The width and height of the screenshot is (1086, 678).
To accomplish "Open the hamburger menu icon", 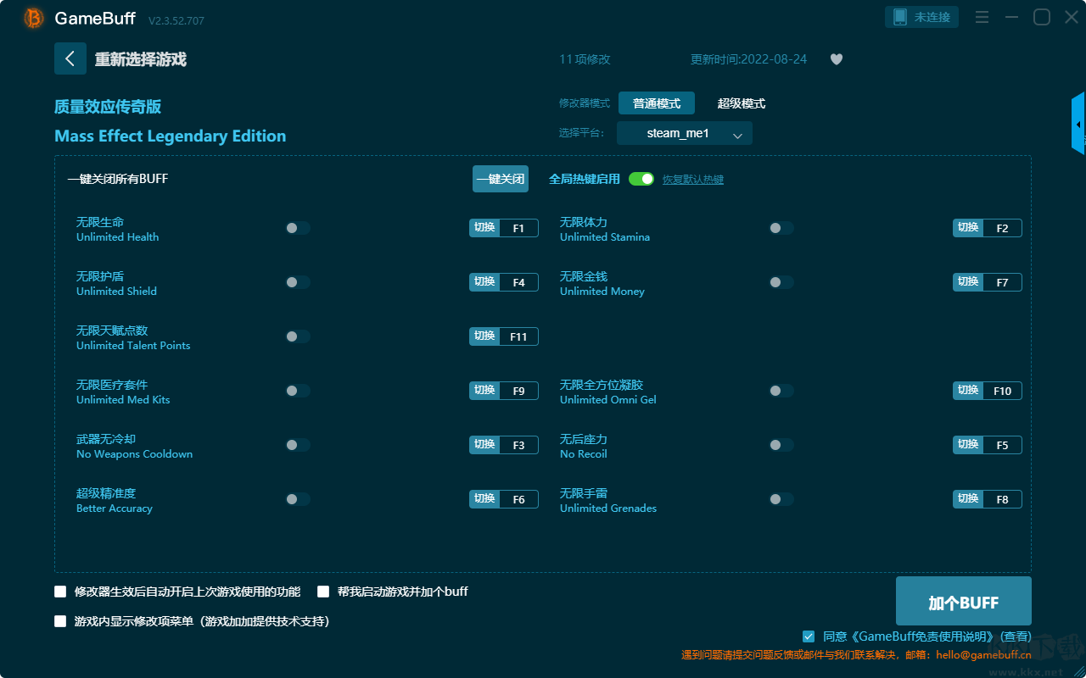I will coord(982,17).
